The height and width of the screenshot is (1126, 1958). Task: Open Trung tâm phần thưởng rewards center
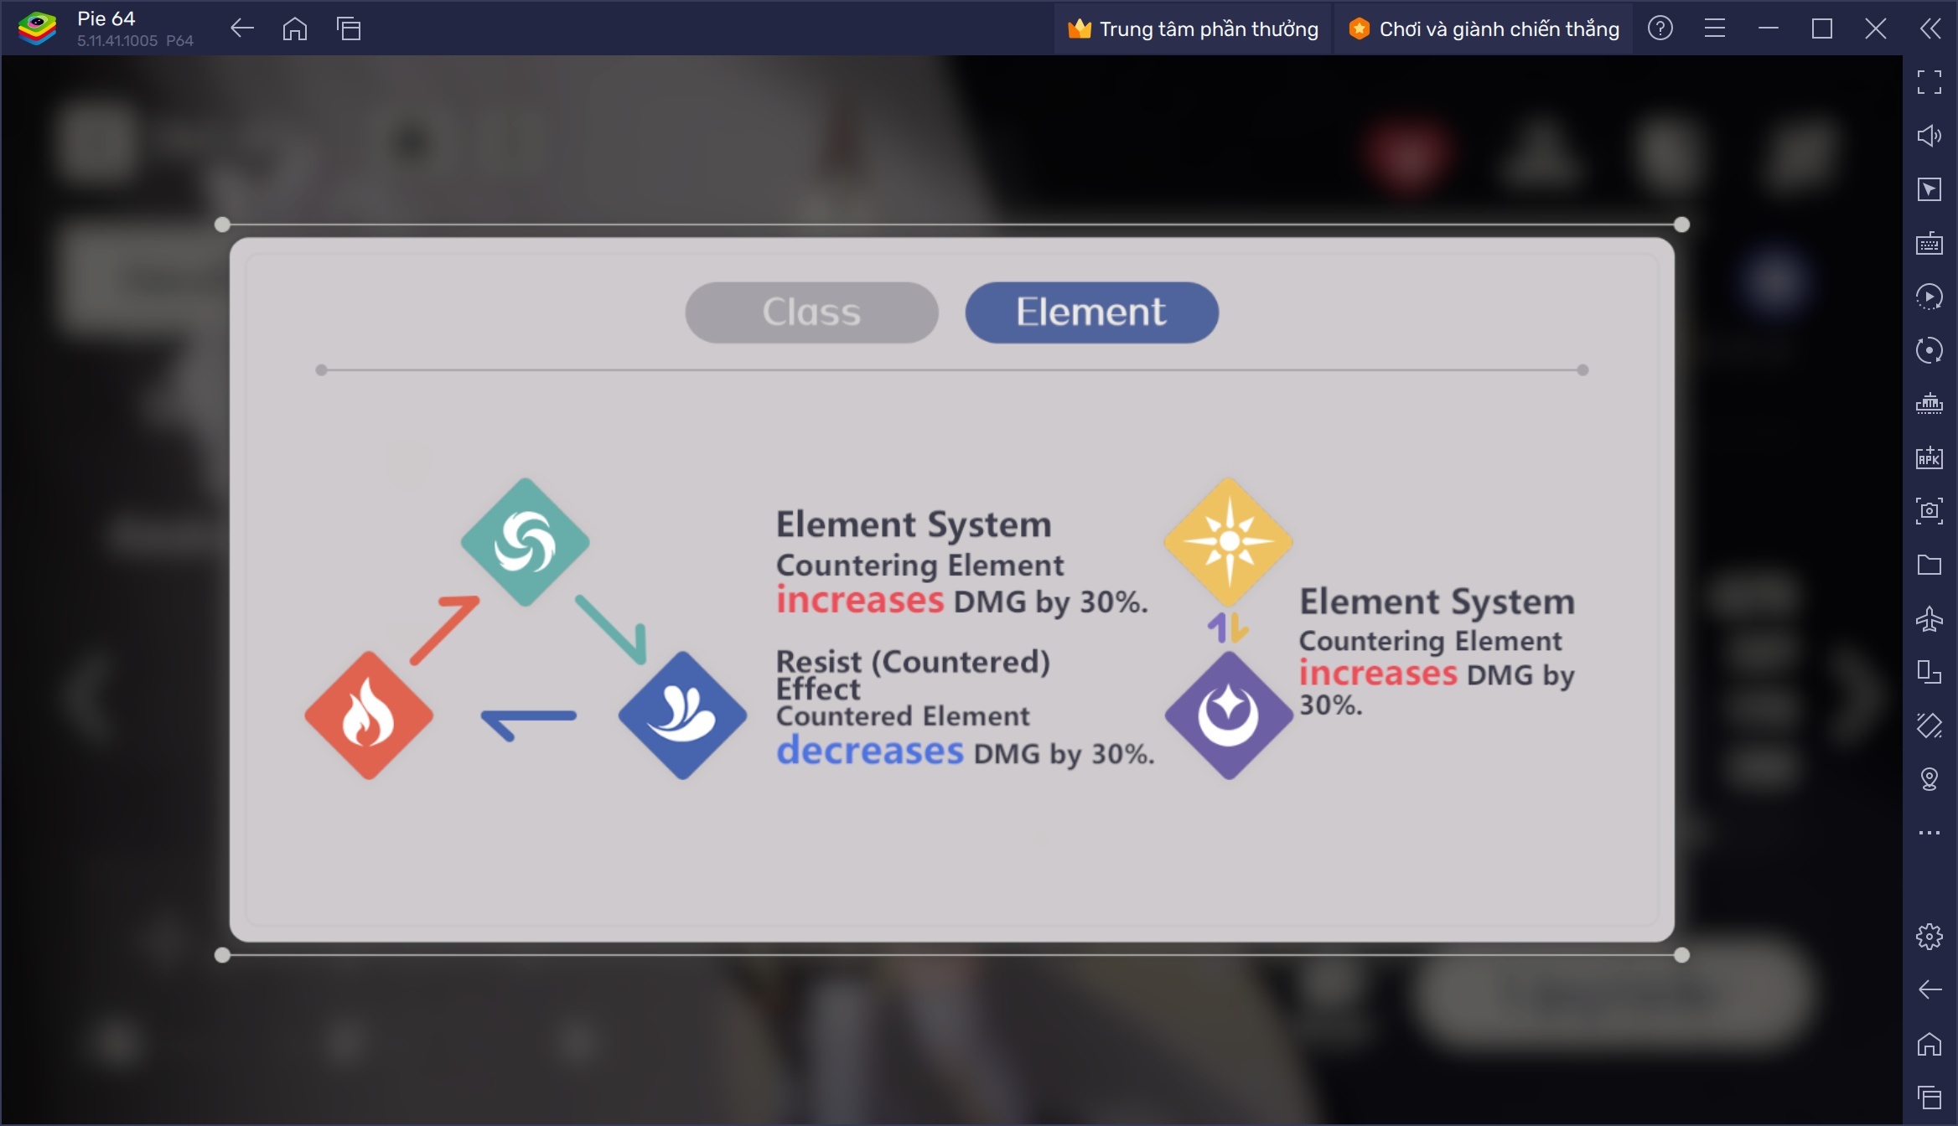[1193, 29]
